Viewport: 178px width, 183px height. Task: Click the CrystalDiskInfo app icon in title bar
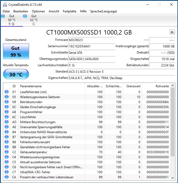[5, 4]
